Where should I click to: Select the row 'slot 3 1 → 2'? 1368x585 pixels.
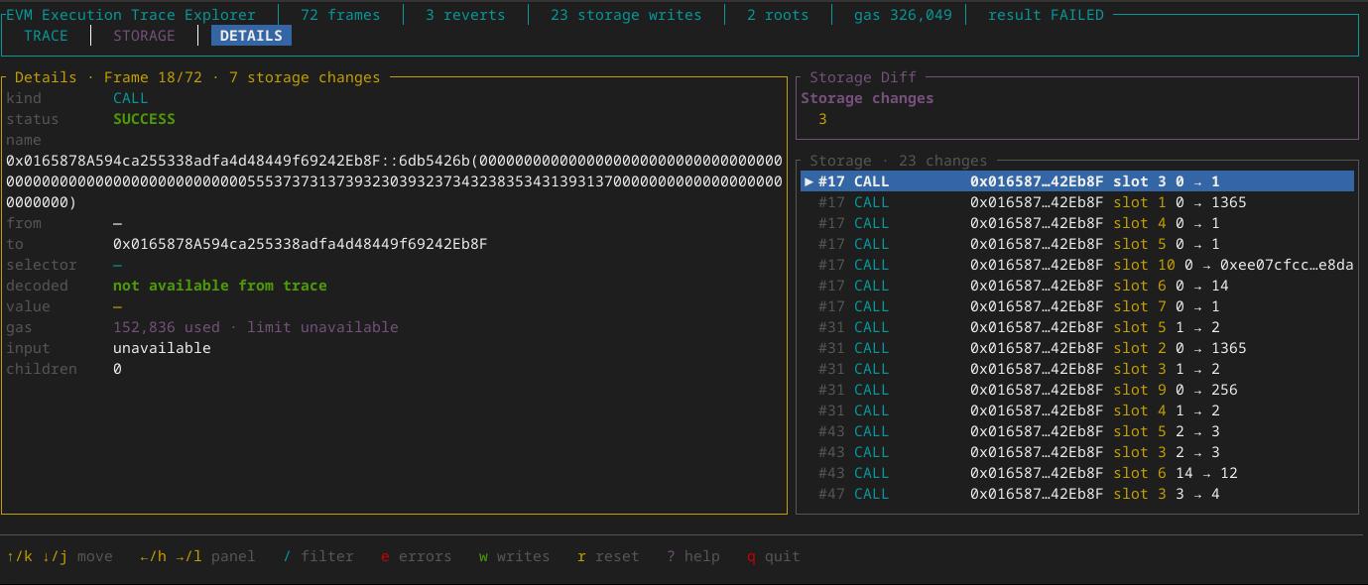point(1077,369)
